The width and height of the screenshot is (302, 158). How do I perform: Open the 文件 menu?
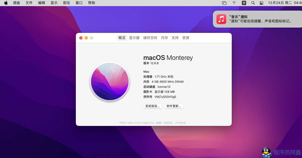pyautogui.click(x=29, y=3)
